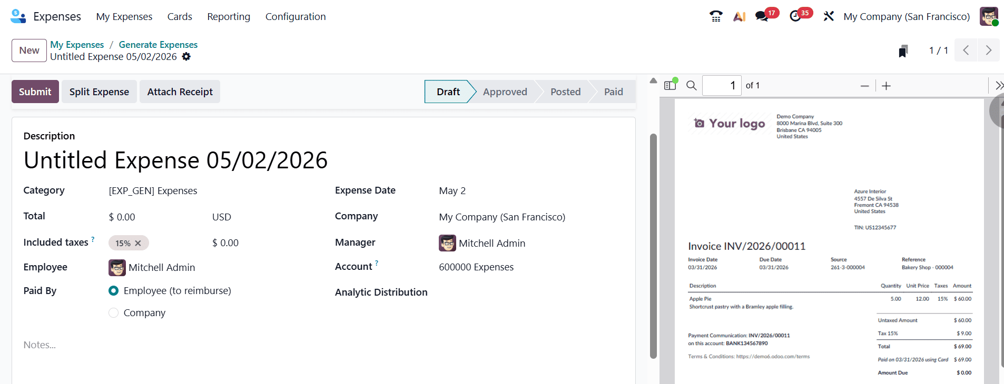Click Mitchell Admin employee avatar
This screenshot has height=384, width=1004.
coord(117,268)
